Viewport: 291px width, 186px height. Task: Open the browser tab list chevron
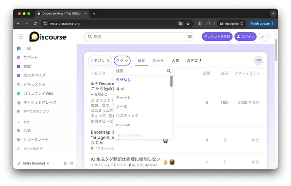tap(273, 13)
